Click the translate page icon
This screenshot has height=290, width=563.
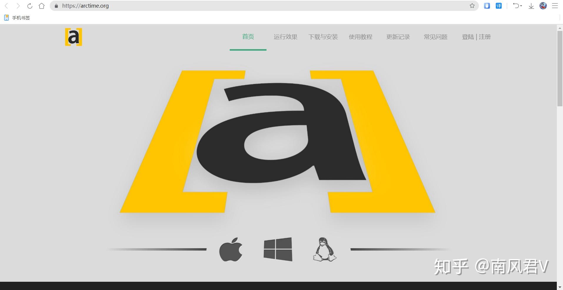(499, 6)
